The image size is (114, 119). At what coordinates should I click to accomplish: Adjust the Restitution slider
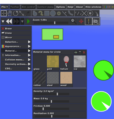52,116
